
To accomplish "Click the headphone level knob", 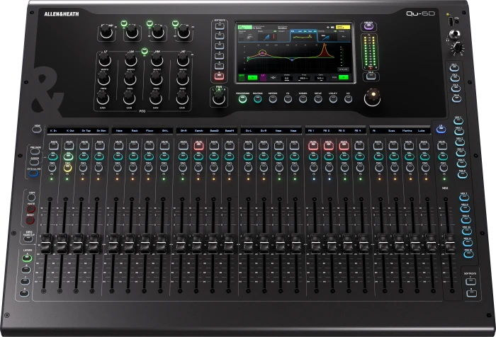I will pyautogui.click(x=457, y=47).
